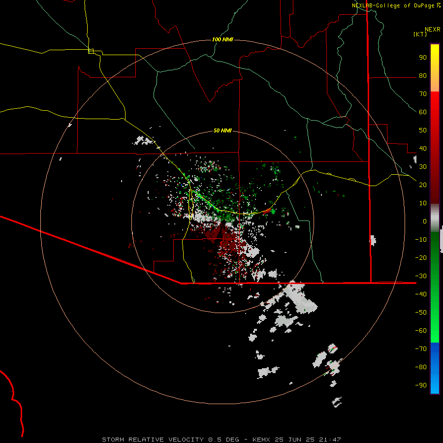The image size is (443, 443).
Task: Click the bright red segment of the color bar
Action: click(435, 102)
